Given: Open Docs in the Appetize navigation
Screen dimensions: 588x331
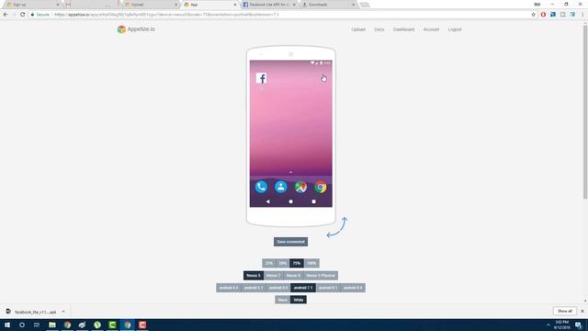Looking at the screenshot, I should [x=379, y=29].
